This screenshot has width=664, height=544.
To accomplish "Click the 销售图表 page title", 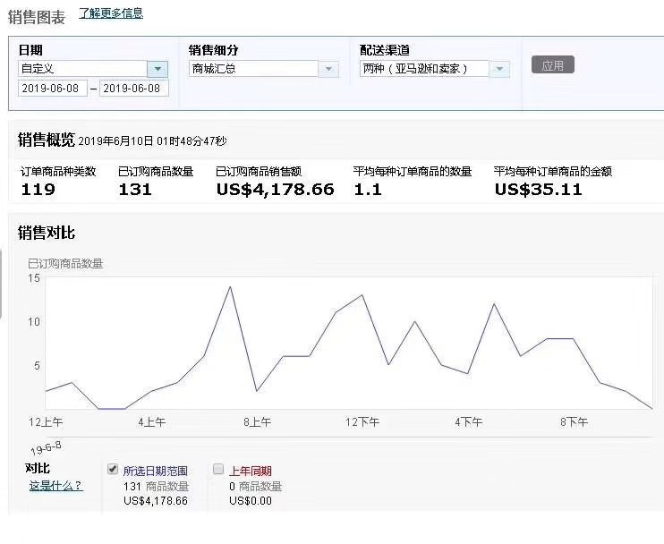I will (36, 14).
